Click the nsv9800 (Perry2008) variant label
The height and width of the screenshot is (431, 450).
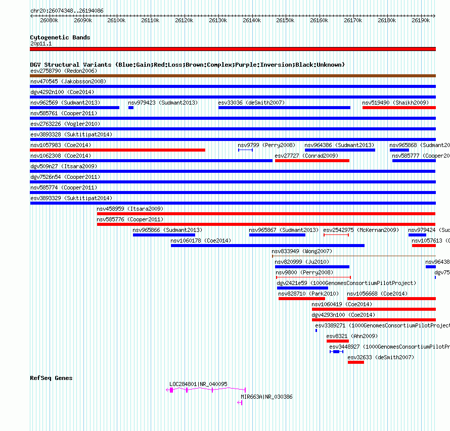coord(304,272)
